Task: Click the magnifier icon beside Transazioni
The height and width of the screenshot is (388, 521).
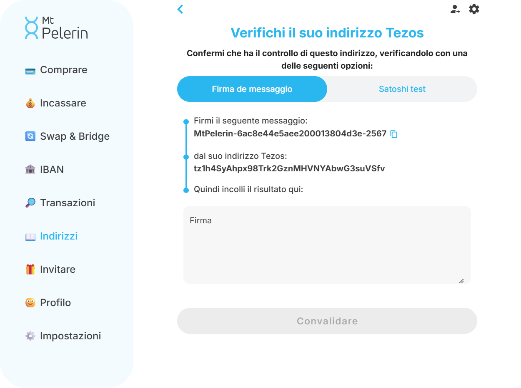Action: coord(30,203)
